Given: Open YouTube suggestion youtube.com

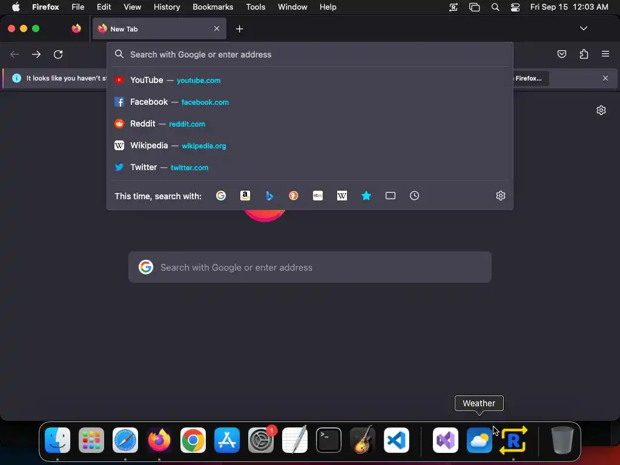Looking at the screenshot, I should click(x=310, y=81).
